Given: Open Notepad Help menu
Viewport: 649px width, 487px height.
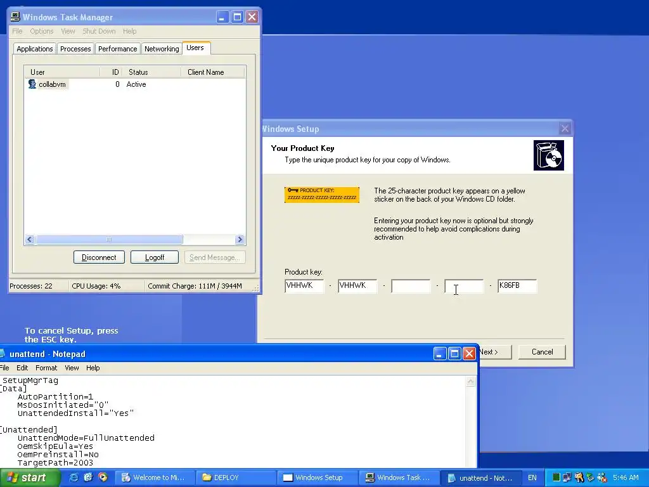Looking at the screenshot, I should click(x=93, y=368).
